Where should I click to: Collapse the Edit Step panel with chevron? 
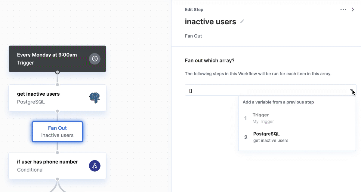(x=353, y=10)
